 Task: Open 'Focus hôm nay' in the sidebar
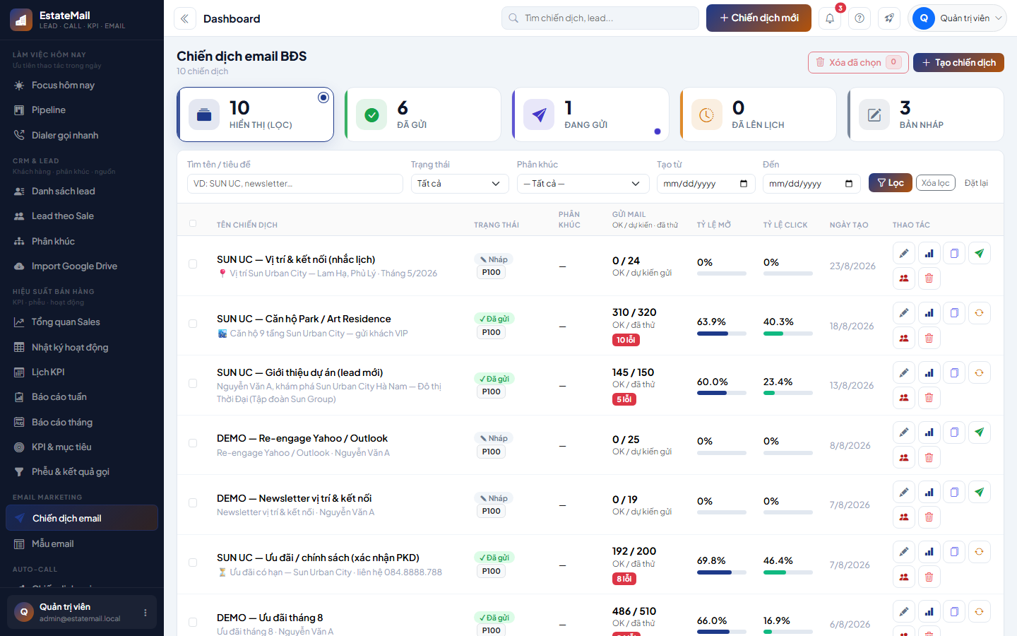click(82, 86)
